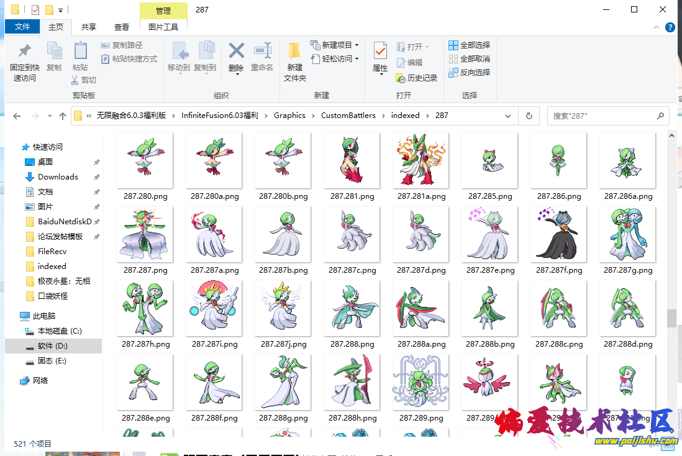Expand the 轻松访问 dropdown
The height and width of the screenshot is (456, 682).
(357, 59)
